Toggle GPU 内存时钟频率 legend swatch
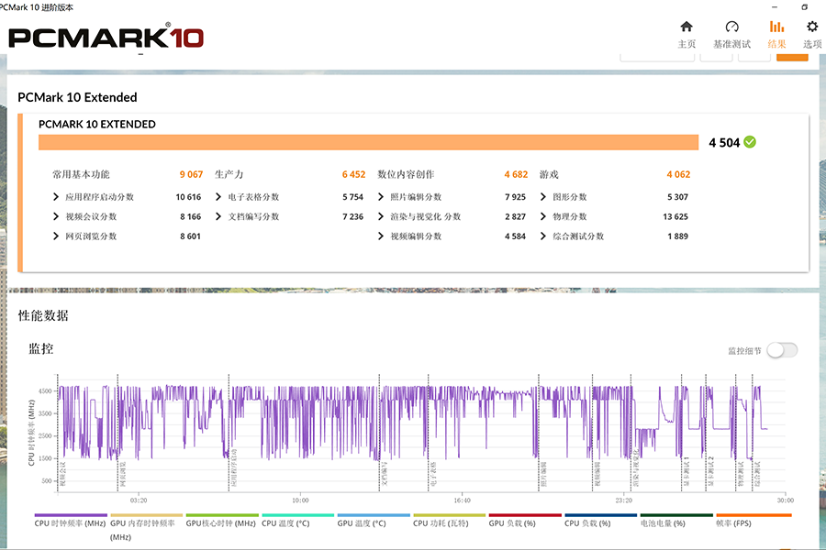 click(x=147, y=515)
